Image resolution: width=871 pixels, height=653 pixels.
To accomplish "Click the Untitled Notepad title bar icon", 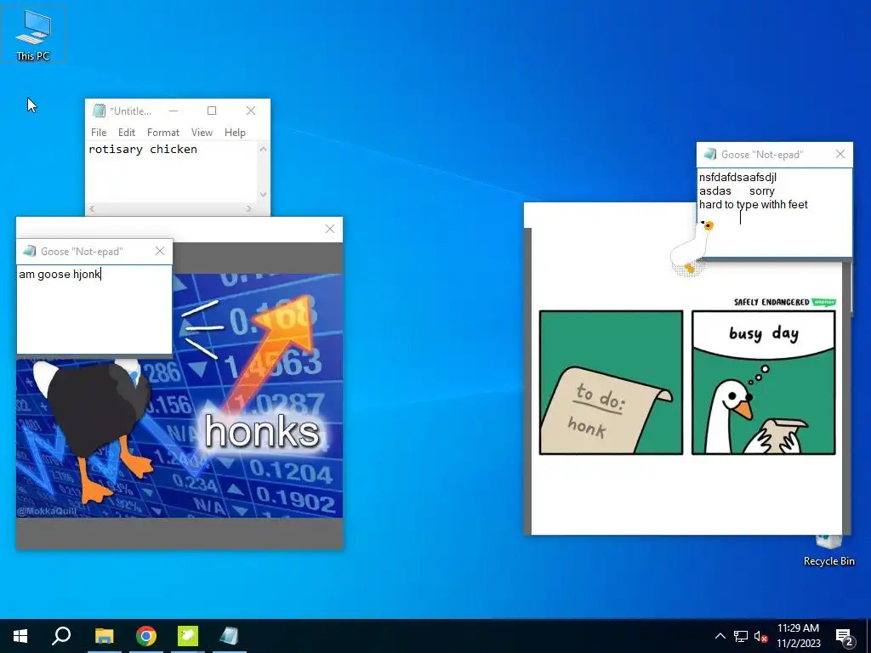I will (100, 111).
